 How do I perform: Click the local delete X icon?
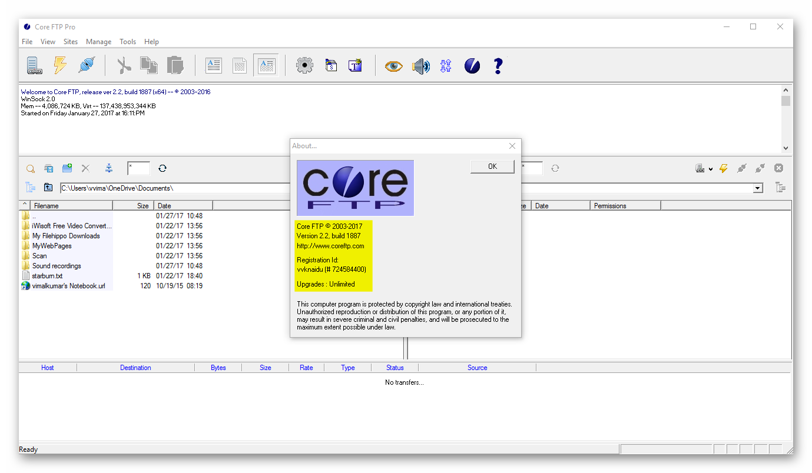85,168
